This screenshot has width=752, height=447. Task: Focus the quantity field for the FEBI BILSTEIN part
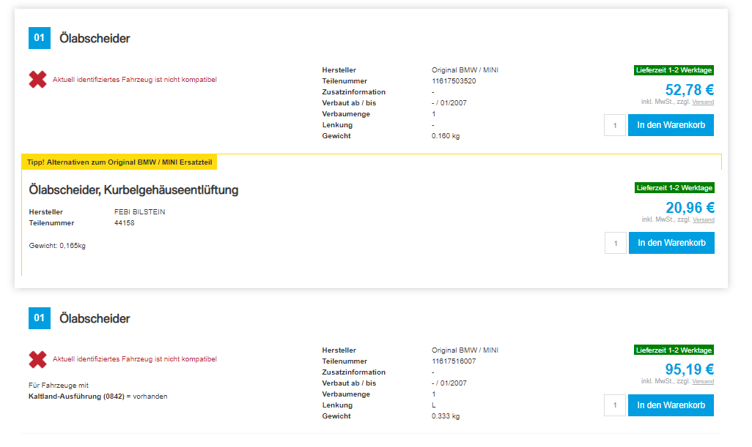click(615, 243)
